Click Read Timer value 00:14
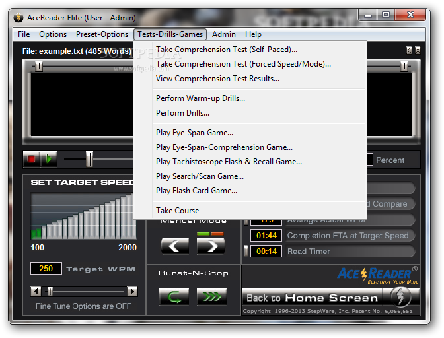This screenshot has width=444, height=338. (266, 251)
